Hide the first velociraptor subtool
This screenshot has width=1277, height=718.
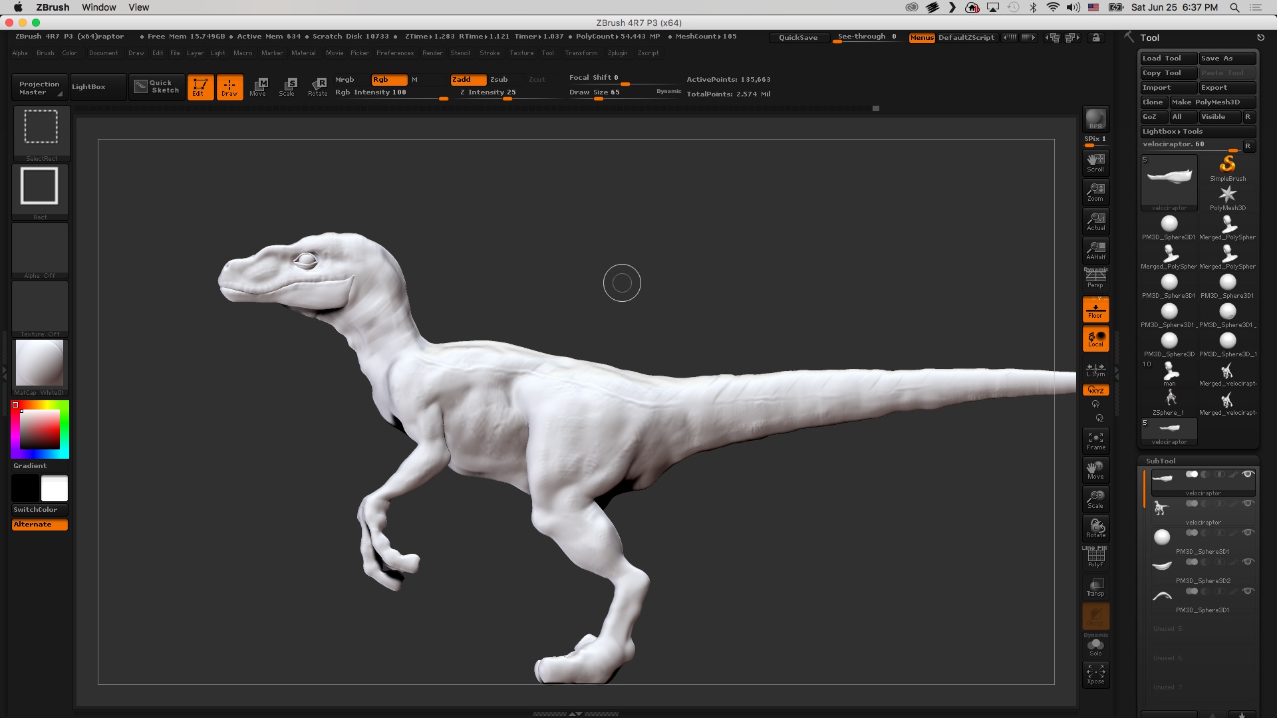1248,475
